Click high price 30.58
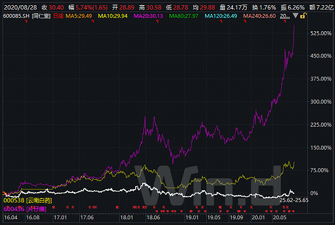335x225 pixels. tap(154, 8)
